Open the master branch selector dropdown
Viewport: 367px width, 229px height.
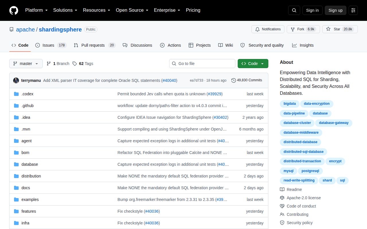26,64
